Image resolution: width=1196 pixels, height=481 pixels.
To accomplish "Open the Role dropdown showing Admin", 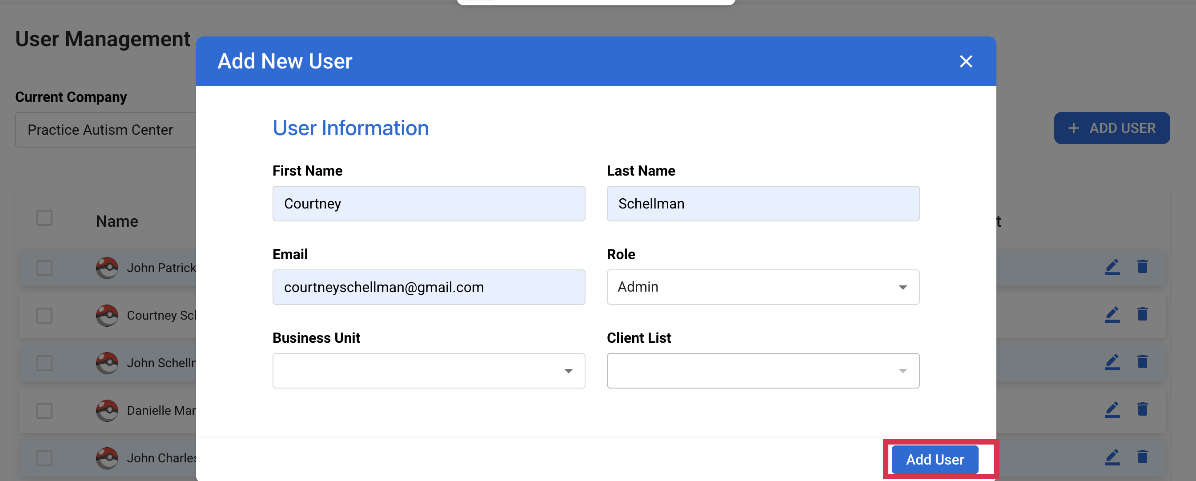I will [x=763, y=287].
